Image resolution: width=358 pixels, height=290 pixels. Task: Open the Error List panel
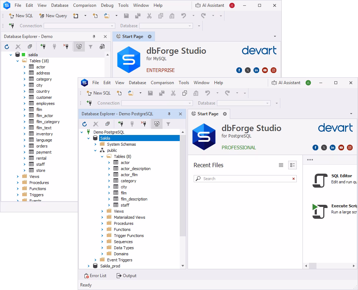95,276
